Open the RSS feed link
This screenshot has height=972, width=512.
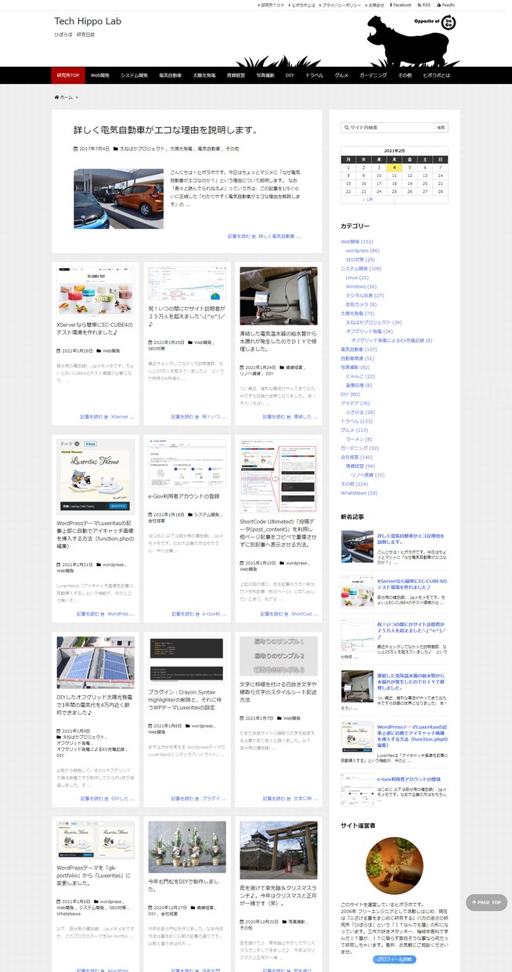[424, 5]
